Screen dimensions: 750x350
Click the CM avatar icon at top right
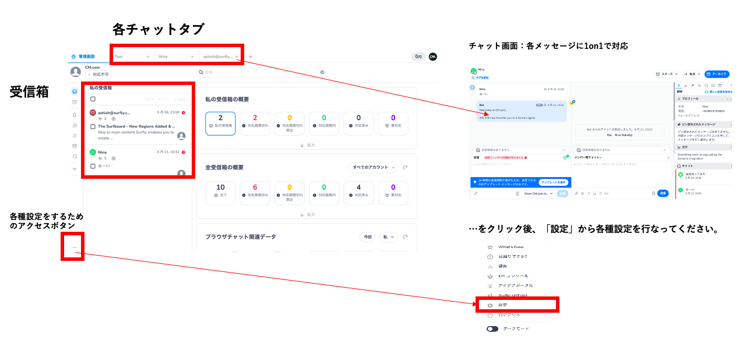[x=432, y=56]
